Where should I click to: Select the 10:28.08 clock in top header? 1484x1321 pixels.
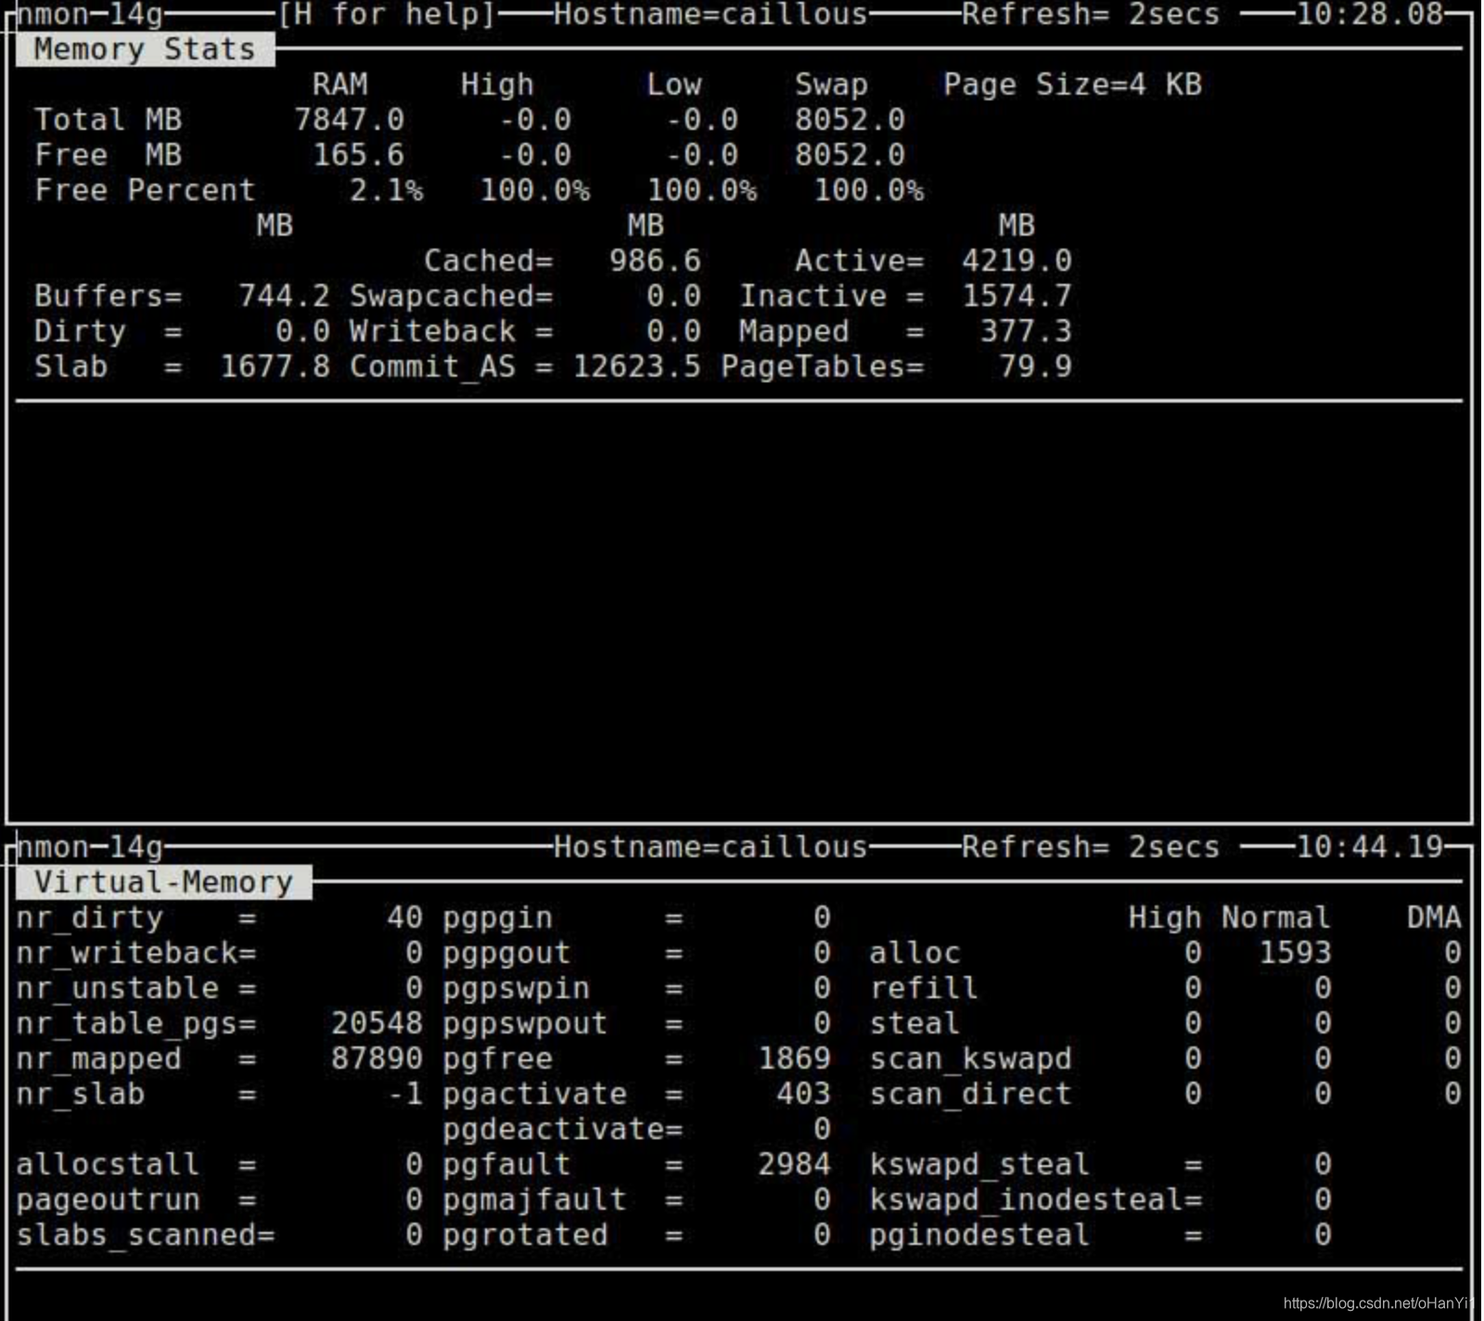coord(1369,15)
